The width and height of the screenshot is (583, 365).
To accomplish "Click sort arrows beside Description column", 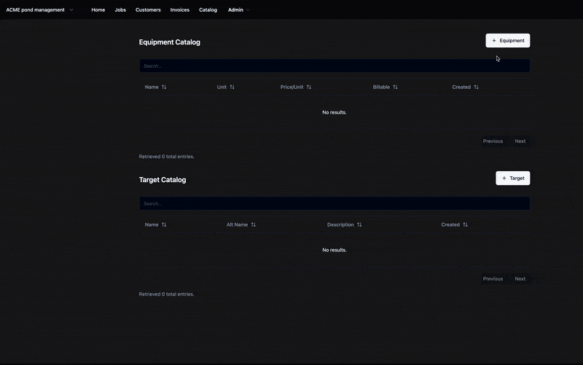I will coord(359,224).
